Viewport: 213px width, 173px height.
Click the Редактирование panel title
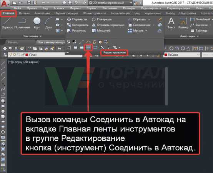(x=115, y=52)
